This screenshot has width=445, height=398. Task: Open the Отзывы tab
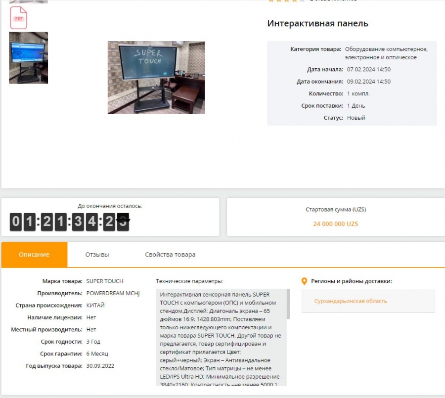click(97, 254)
